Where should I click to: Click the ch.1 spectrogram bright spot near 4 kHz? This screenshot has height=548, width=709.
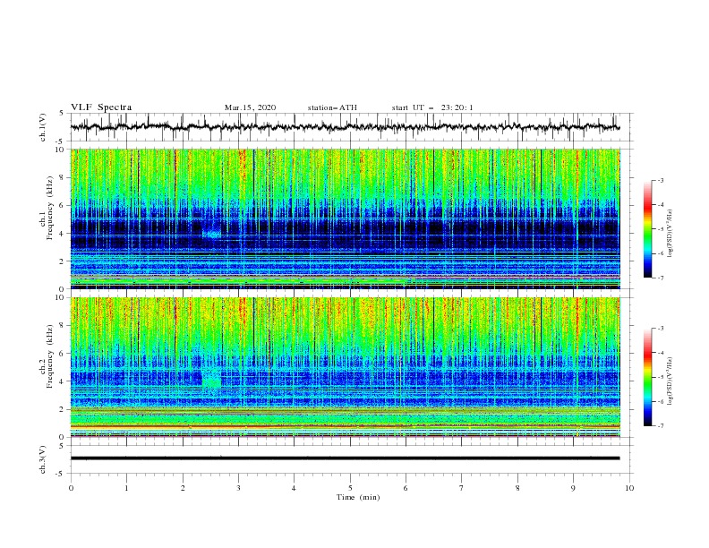click(211, 234)
